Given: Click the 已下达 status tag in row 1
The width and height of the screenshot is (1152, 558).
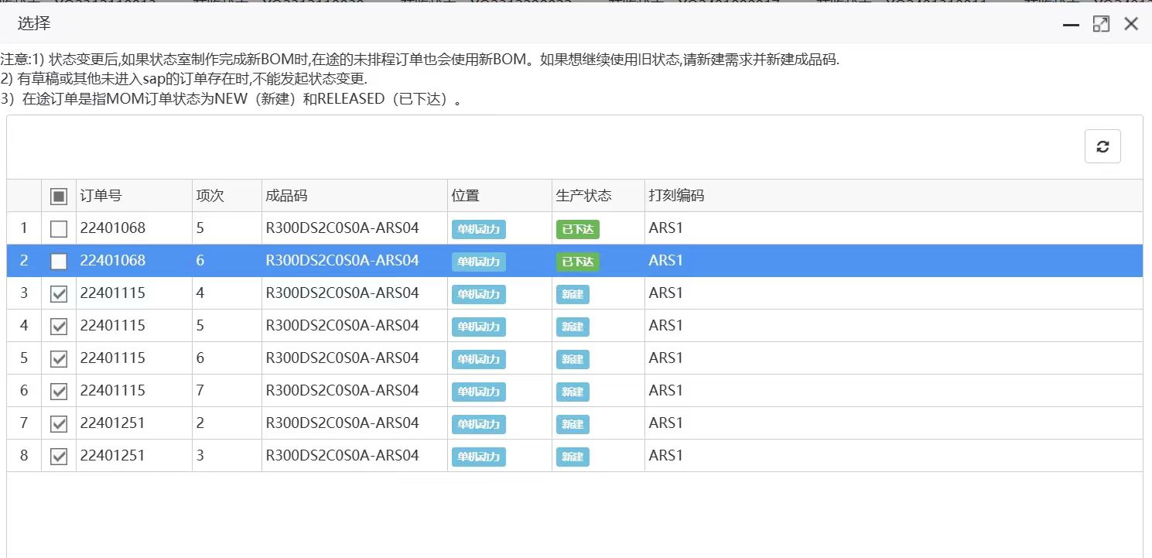Looking at the screenshot, I should [578, 229].
